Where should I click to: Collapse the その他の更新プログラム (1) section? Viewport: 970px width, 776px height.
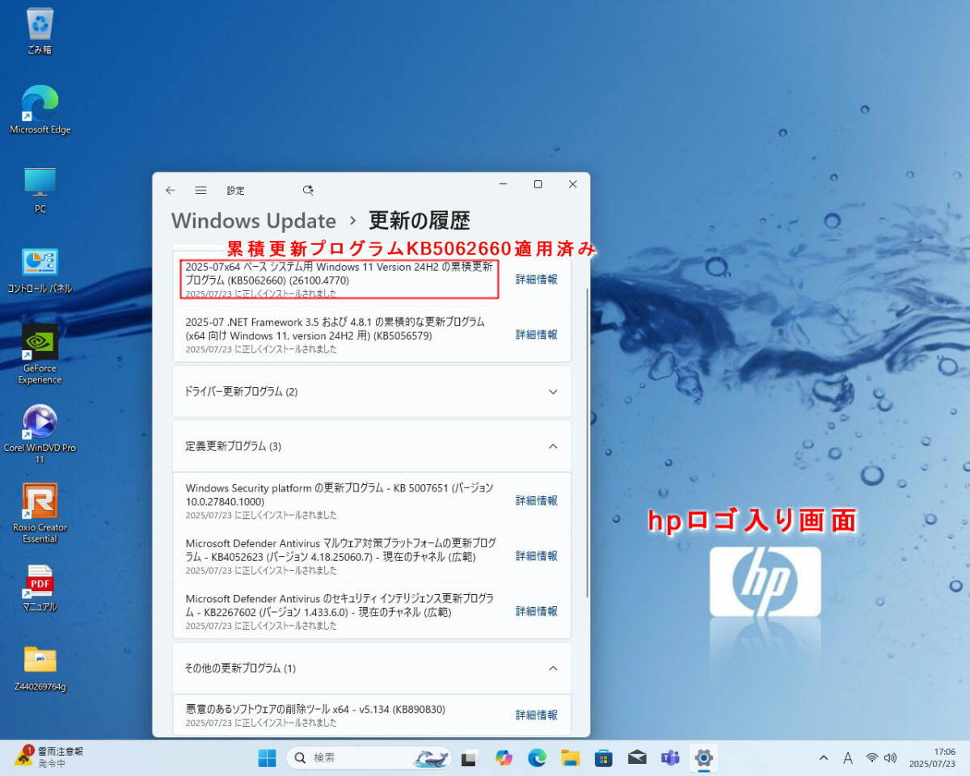click(372, 668)
